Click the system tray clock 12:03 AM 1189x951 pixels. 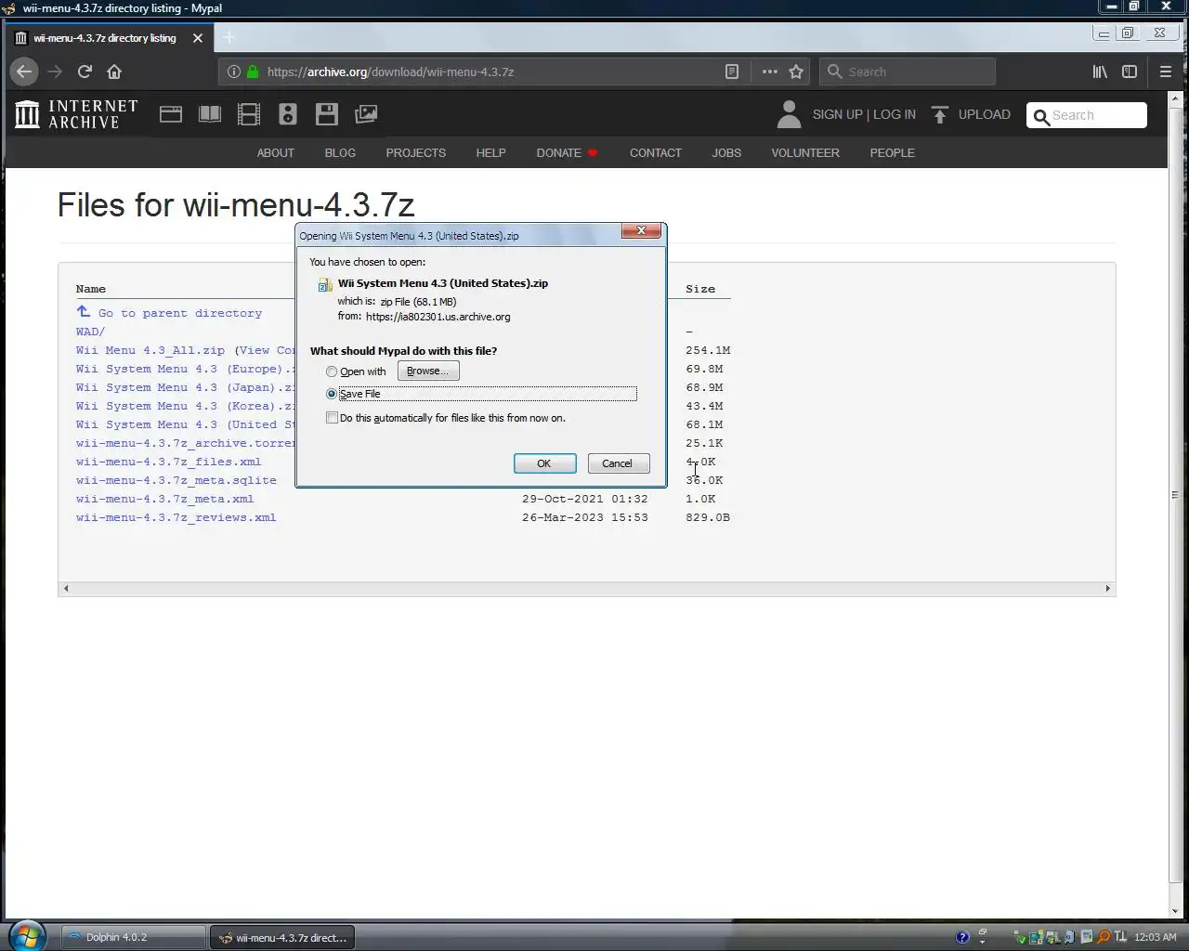[1156, 937]
